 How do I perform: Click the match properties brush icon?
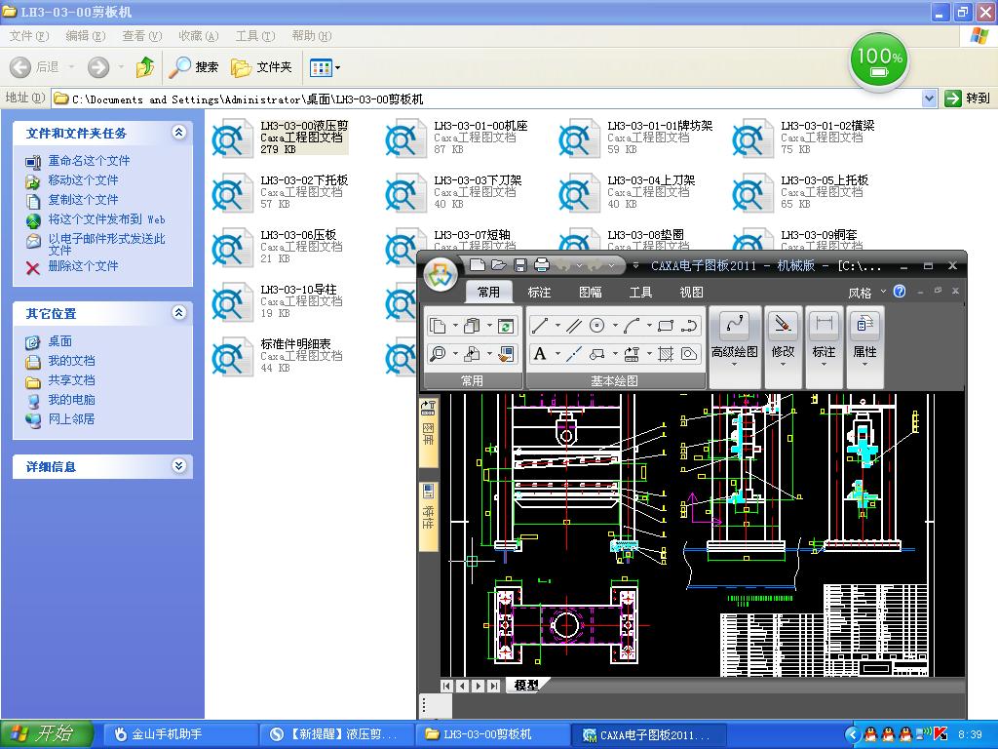click(506, 353)
